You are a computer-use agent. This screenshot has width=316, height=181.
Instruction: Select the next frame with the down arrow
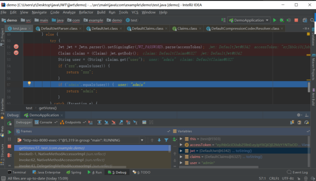tap(159, 140)
